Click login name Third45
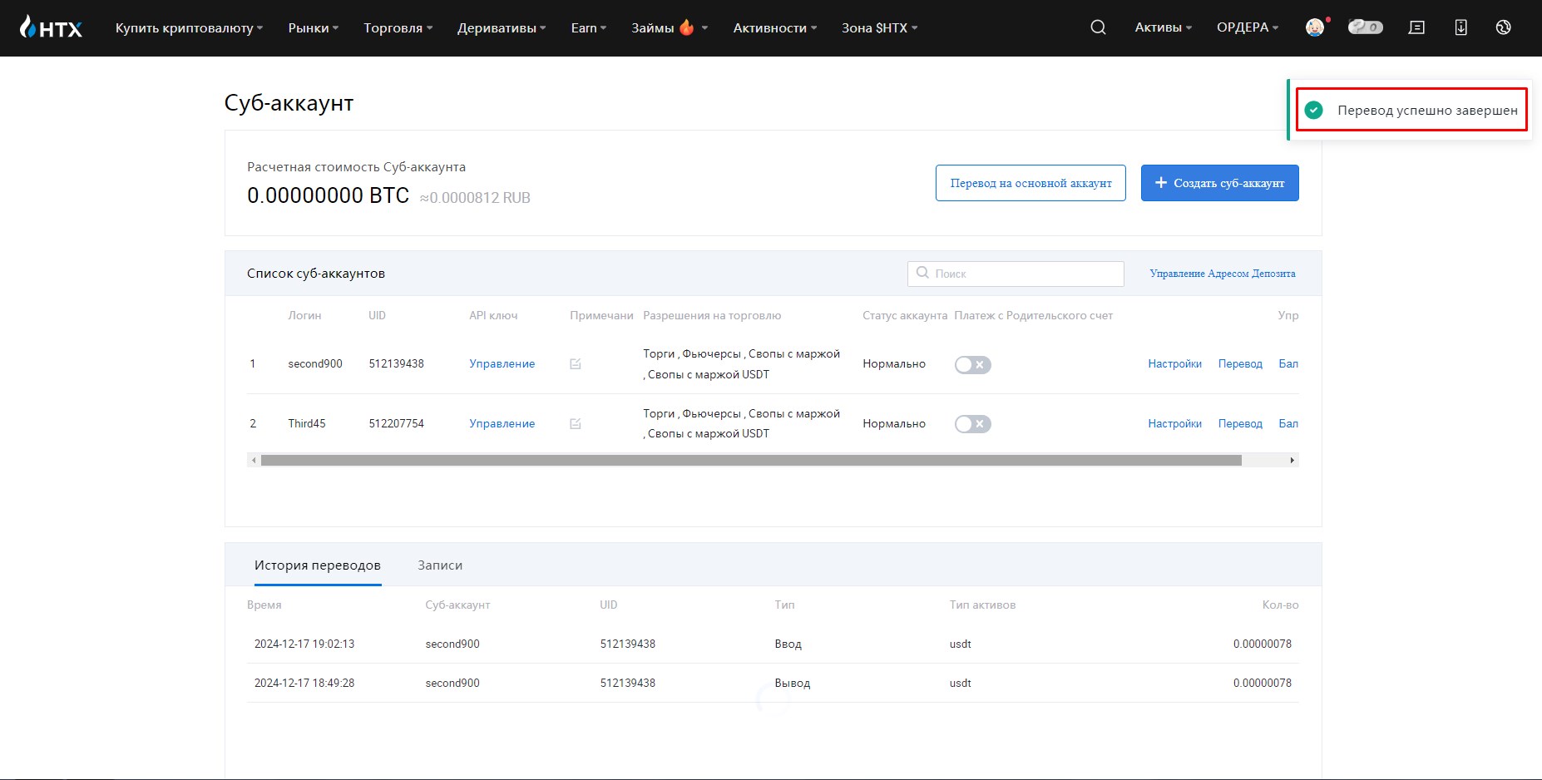 click(307, 423)
